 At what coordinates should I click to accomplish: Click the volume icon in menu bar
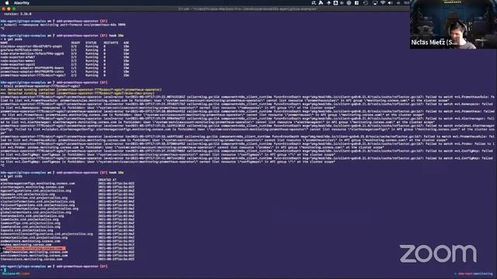390,3
